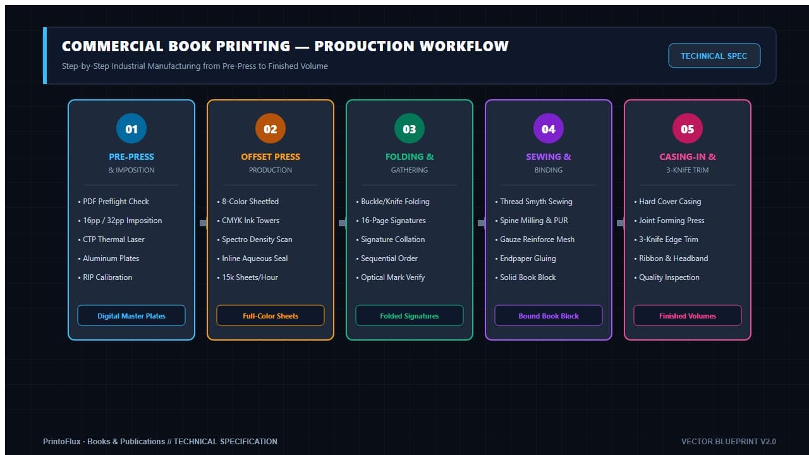Screen dimensions: 809x455
Task: Click the connector between Pre-Press and Offset Press
Action: [x=203, y=223]
